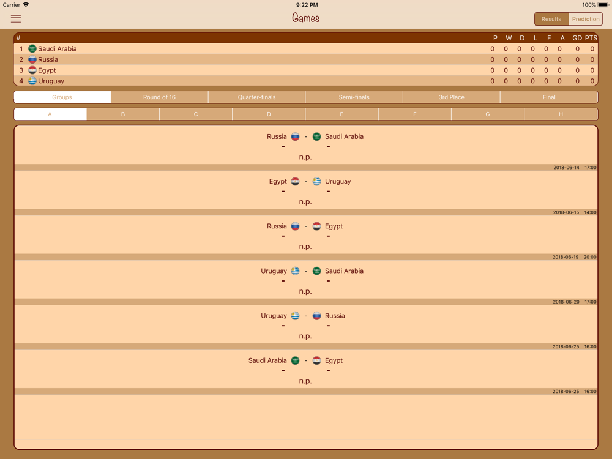The image size is (612, 459).
Task: Click n.p. under Saudi Arabia - Egypt match
Action: pyautogui.click(x=305, y=381)
